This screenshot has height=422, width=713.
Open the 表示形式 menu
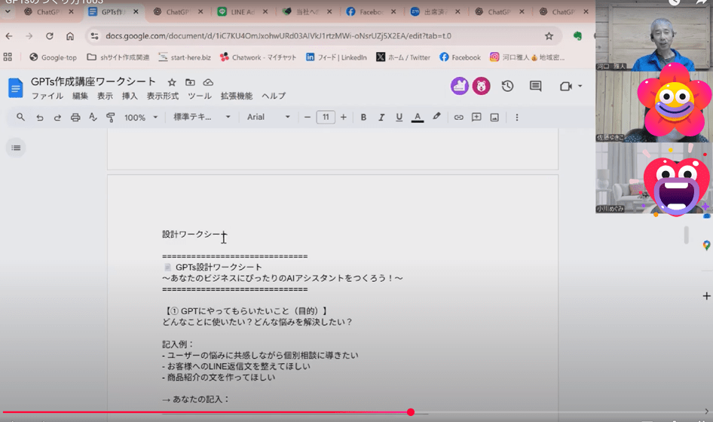tap(162, 96)
